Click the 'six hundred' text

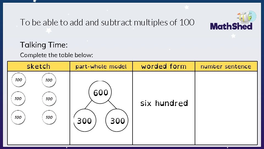tap(164, 103)
